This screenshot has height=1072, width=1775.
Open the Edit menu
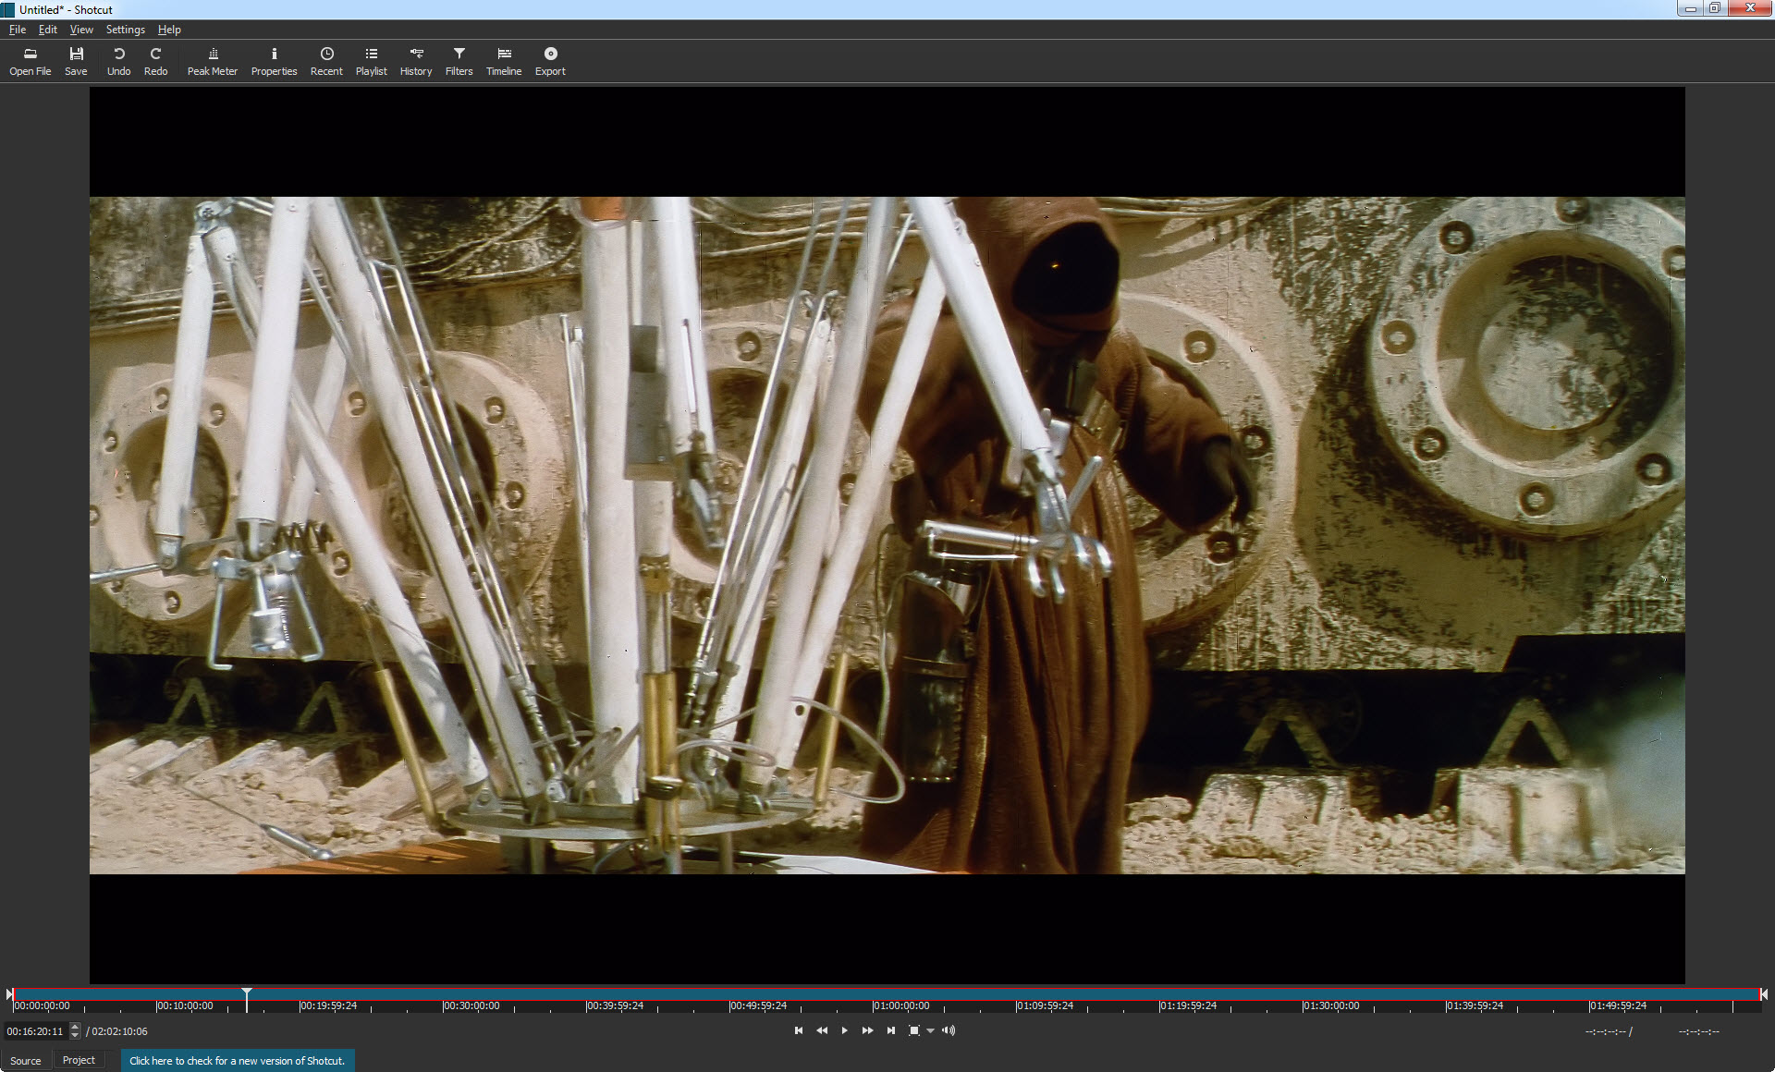click(48, 30)
